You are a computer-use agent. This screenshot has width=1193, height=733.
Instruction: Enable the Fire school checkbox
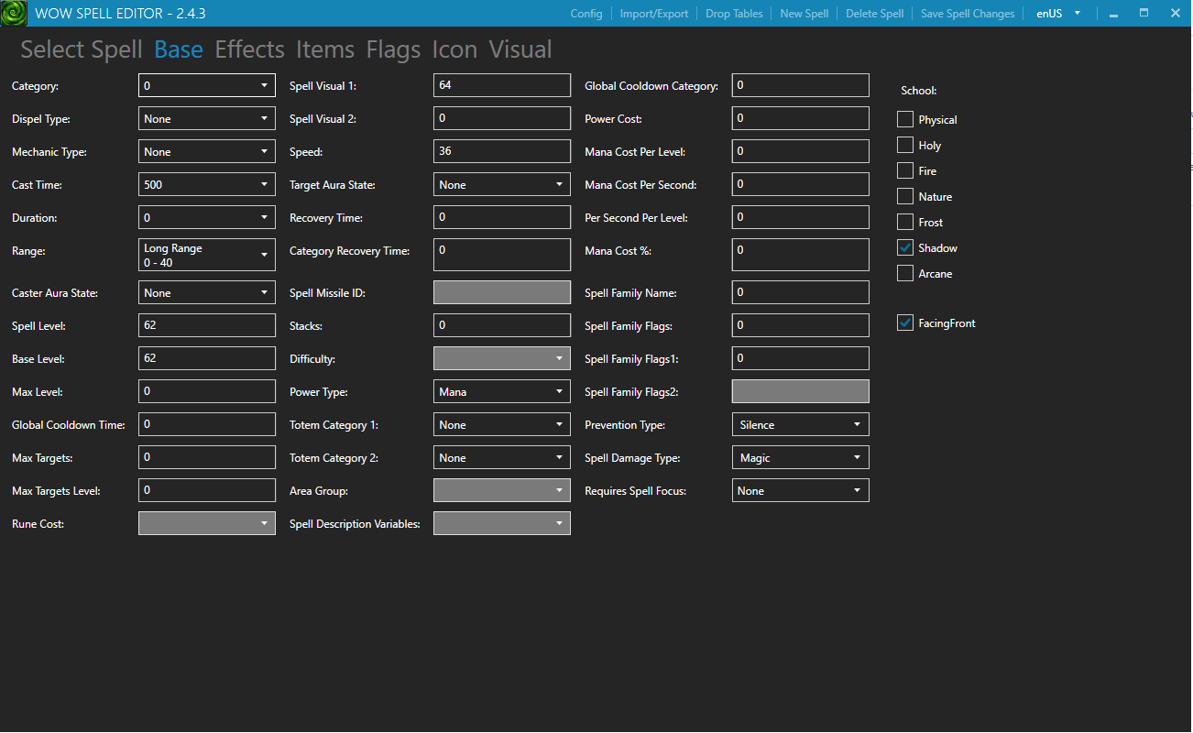point(905,170)
